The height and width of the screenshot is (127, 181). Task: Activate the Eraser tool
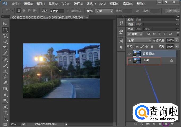(5, 83)
